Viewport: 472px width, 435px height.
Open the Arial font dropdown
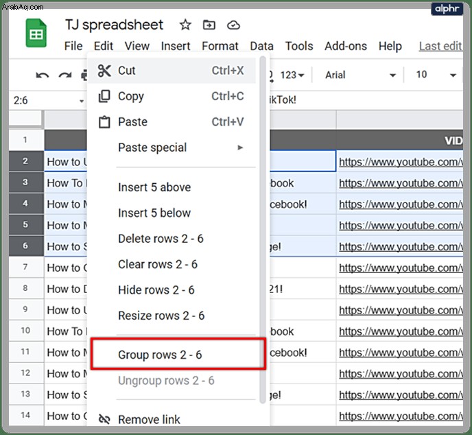pos(360,75)
